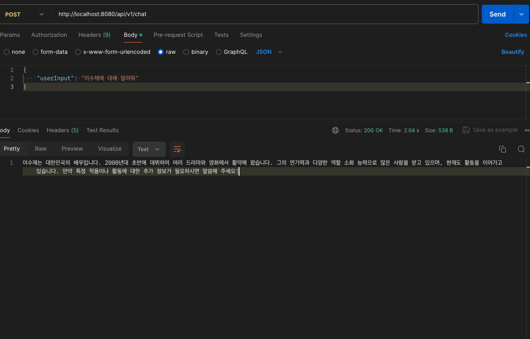
Task: Click the copy response icon
Action: (502, 149)
